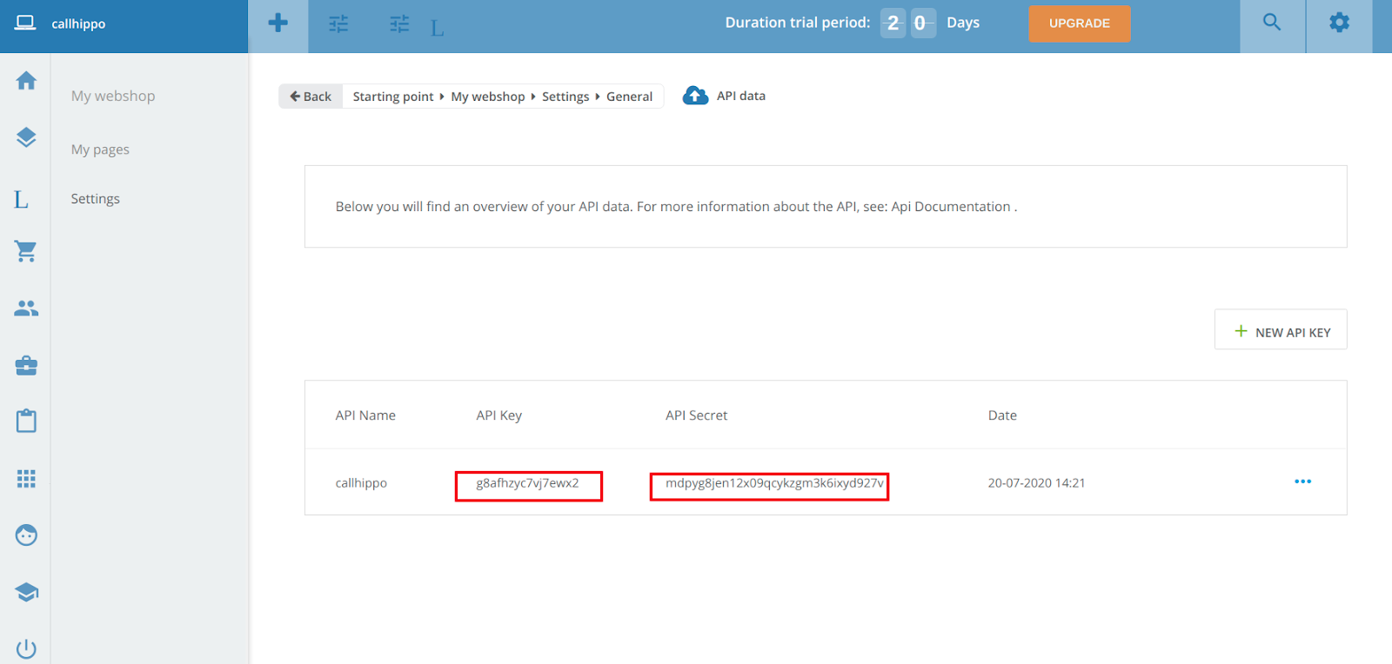Select My pages in side menu
The image size is (1392, 664).
click(100, 149)
